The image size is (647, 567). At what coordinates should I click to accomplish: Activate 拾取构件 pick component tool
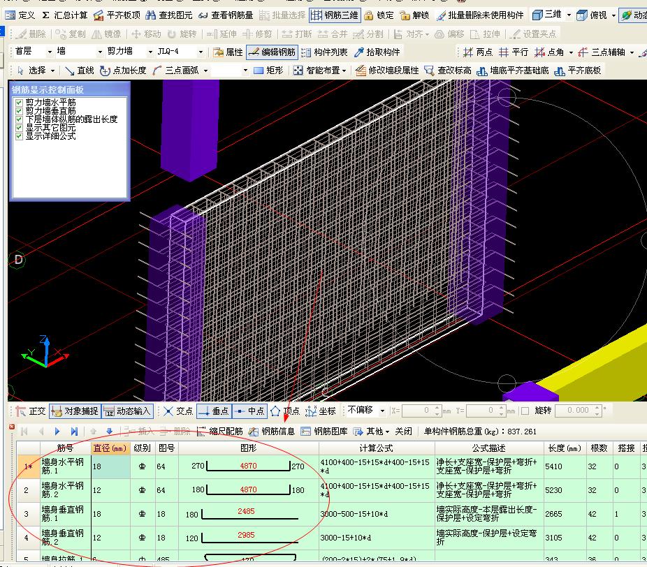[x=377, y=52]
